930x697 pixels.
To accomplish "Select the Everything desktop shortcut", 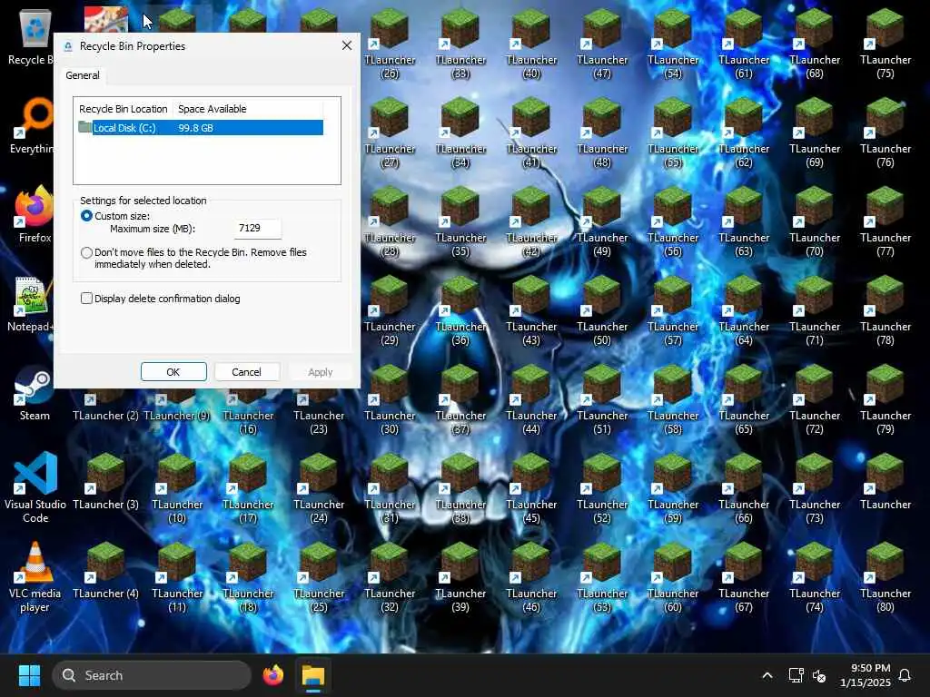I will [x=34, y=125].
